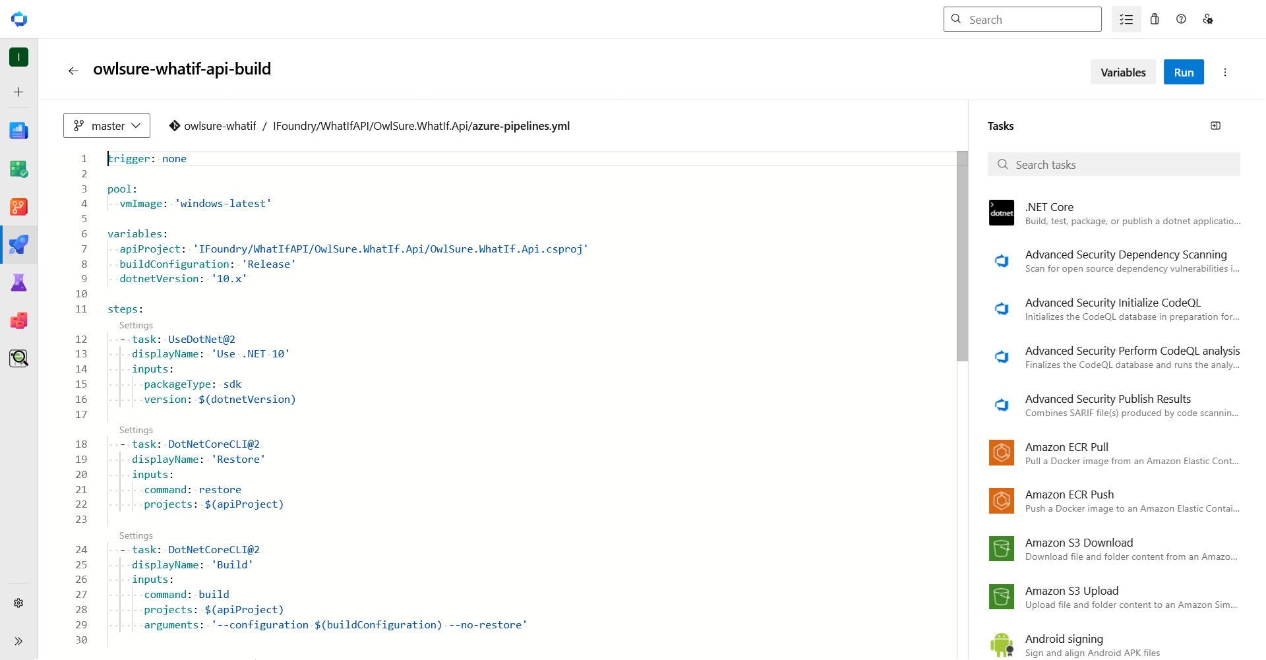Click the 'packageType: sdk' line

click(193, 384)
